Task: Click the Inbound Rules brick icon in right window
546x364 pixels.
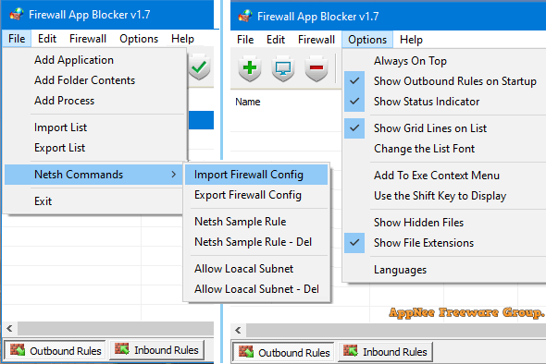Action: coord(351,351)
